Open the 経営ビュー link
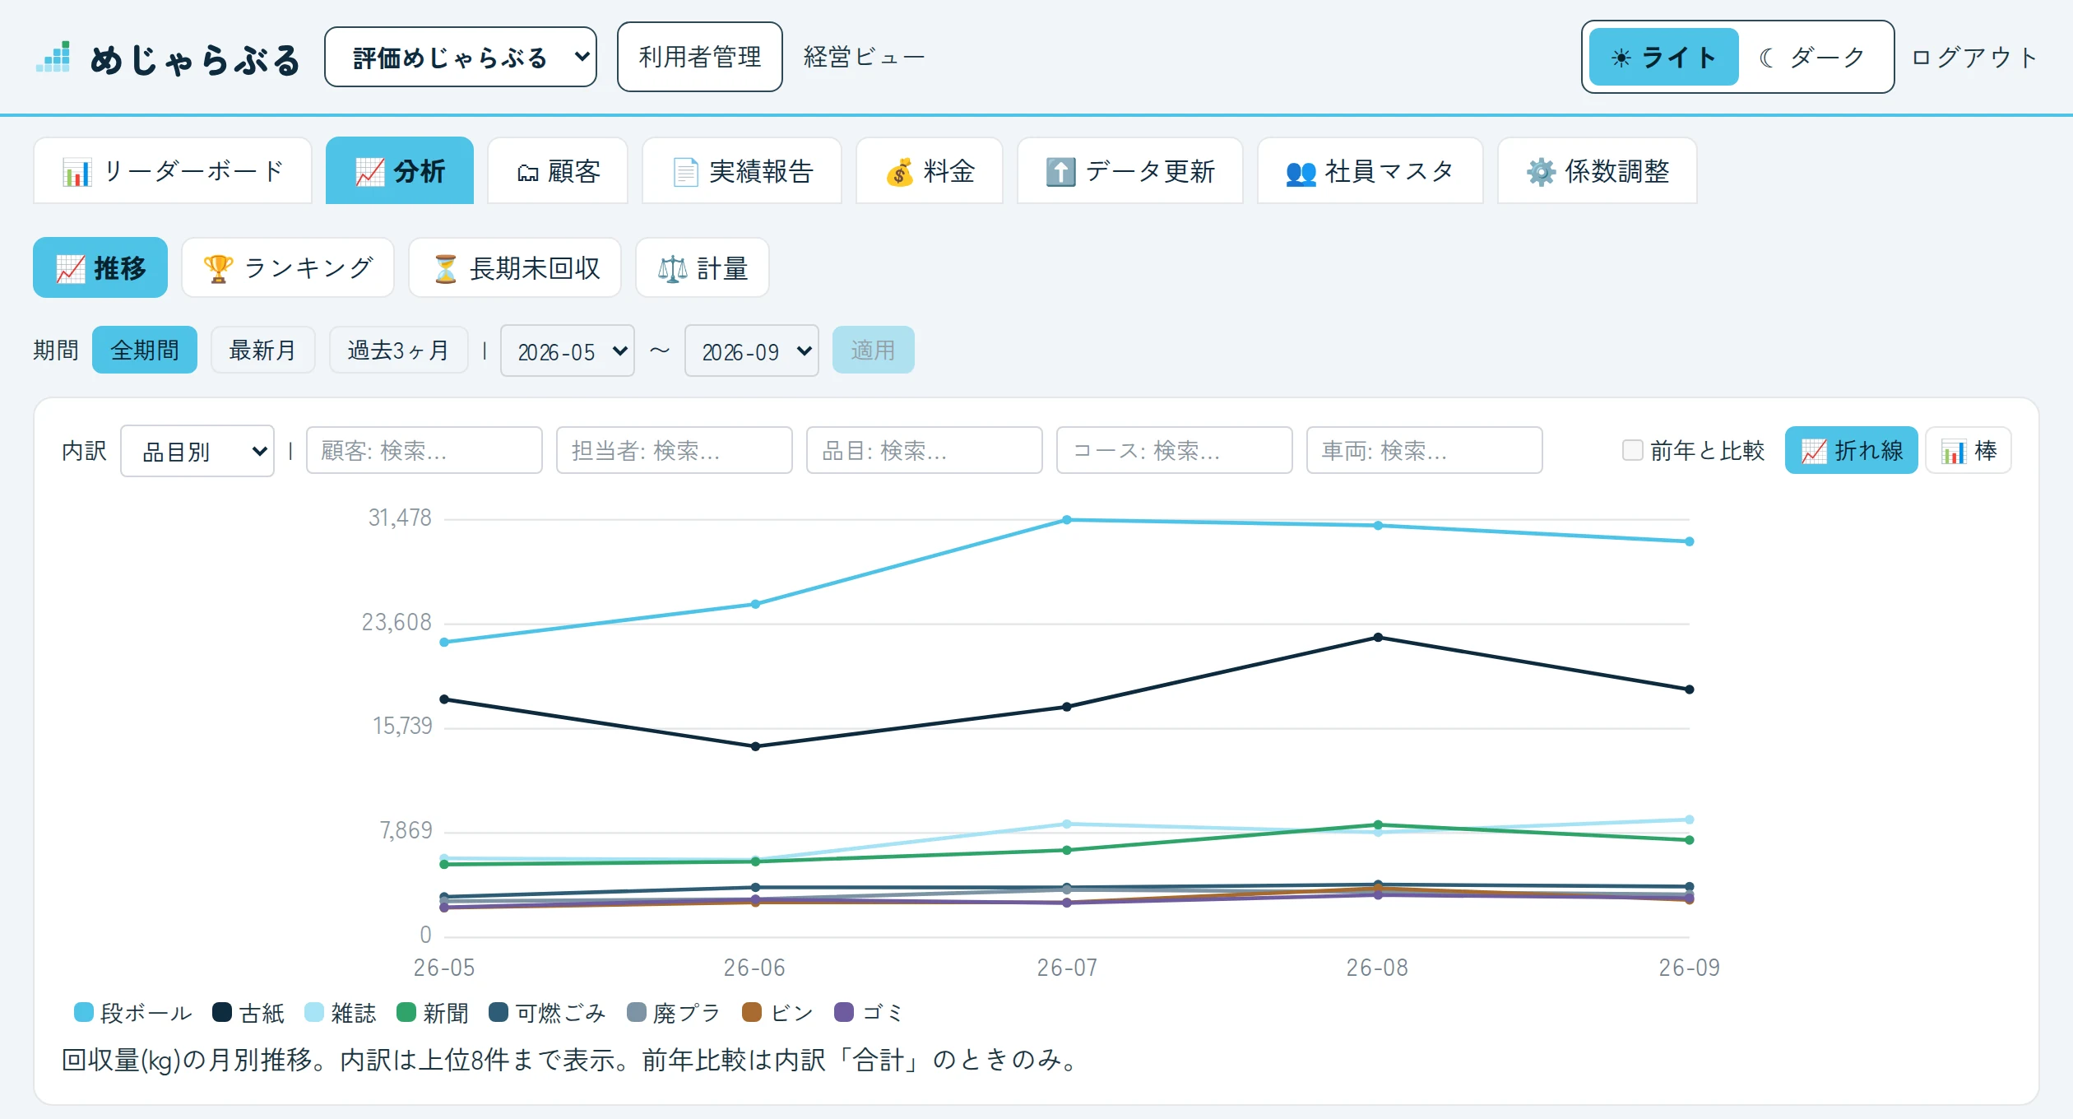The image size is (2073, 1119). [x=864, y=57]
